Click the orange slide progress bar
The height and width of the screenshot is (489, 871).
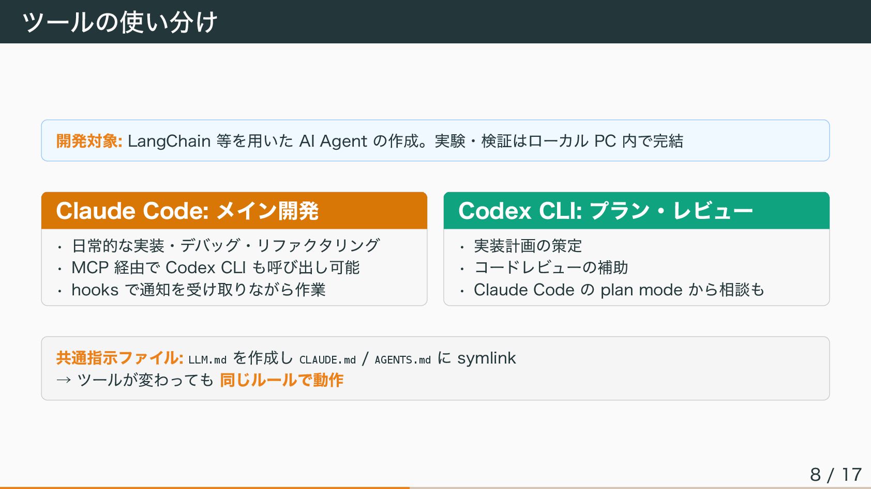[x=205, y=487]
